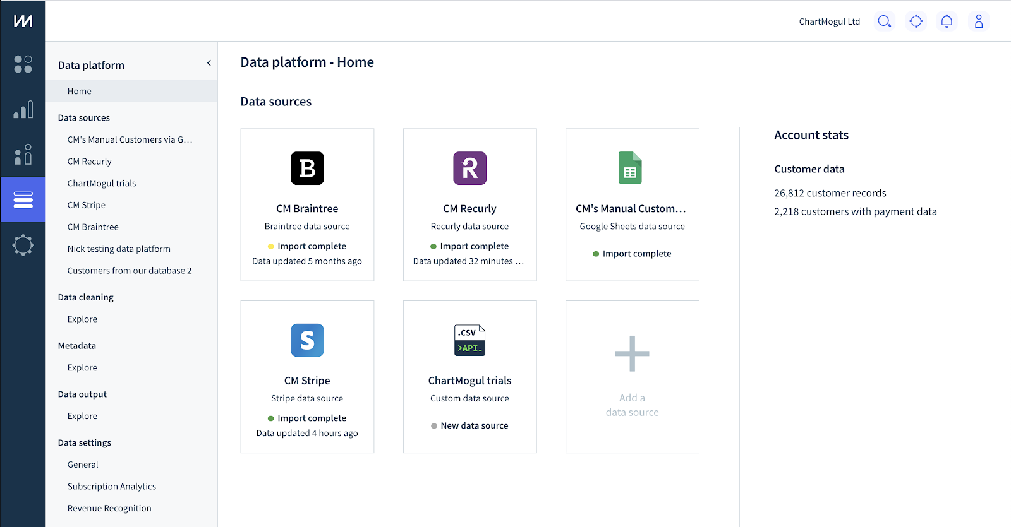The height and width of the screenshot is (527, 1011).
Task: Click the ChartMogul logo icon
Action: [23, 21]
